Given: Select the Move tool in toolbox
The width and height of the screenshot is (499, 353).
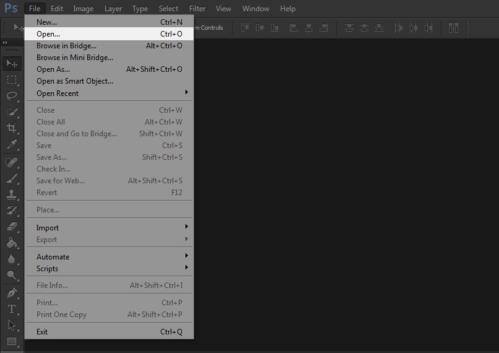Looking at the screenshot, I should (12, 64).
